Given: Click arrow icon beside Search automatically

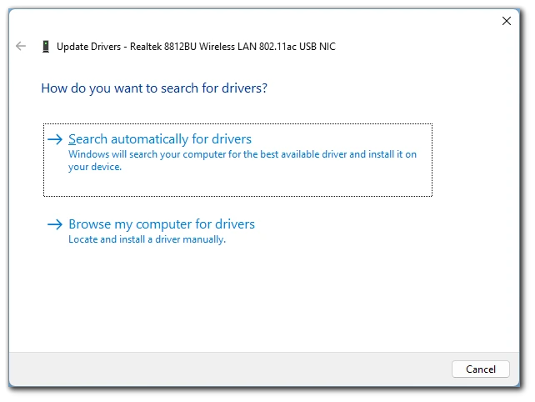Looking at the screenshot, I should tap(55, 139).
